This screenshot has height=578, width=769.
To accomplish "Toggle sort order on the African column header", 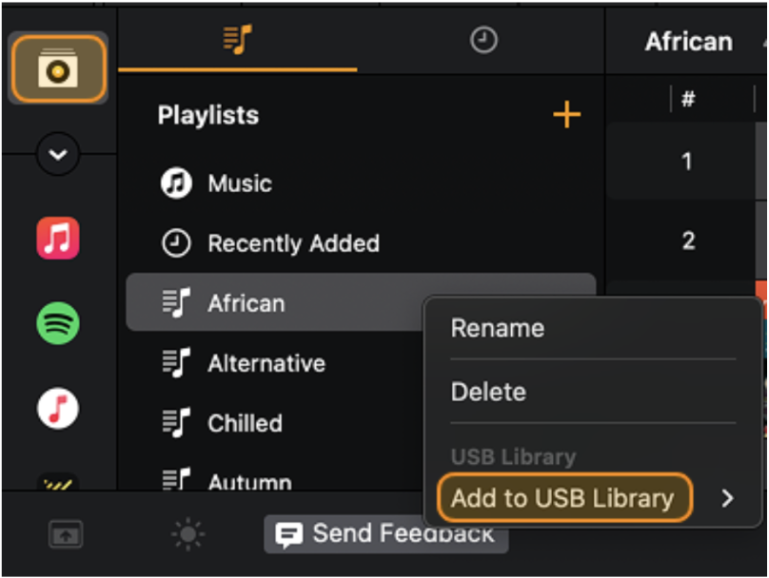I will pyautogui.click(x=687, y=41).
